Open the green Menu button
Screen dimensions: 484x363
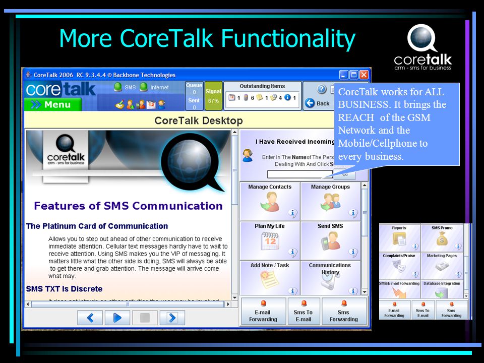click(x=53, y=104)
